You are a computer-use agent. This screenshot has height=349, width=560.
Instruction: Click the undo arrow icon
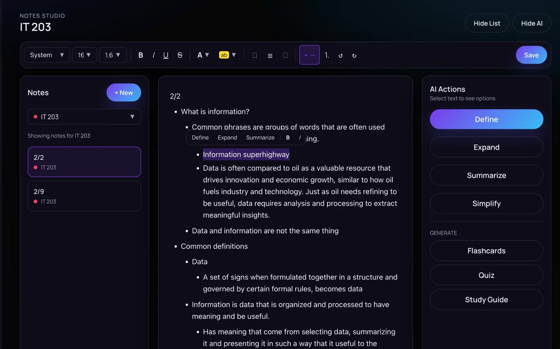340,55
